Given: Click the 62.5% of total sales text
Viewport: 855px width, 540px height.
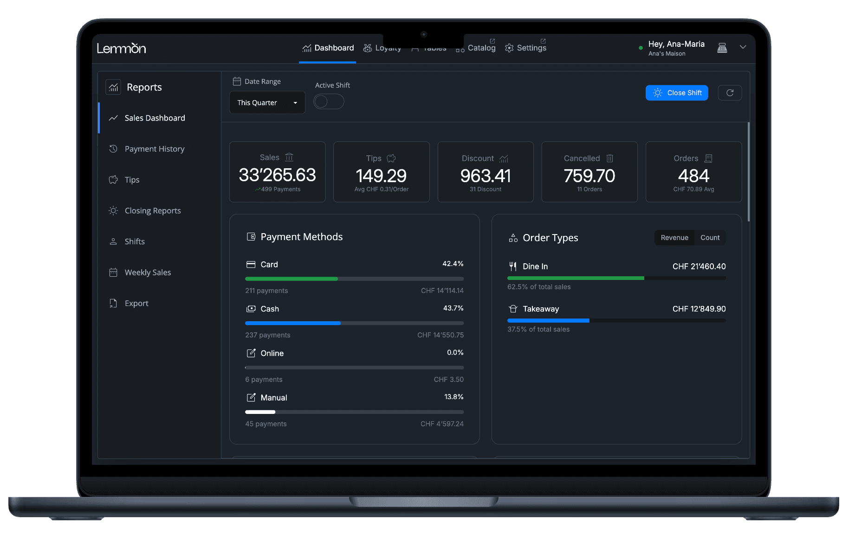Looking at the screenshot, I should pyautogui.click(x=539, y=287).
